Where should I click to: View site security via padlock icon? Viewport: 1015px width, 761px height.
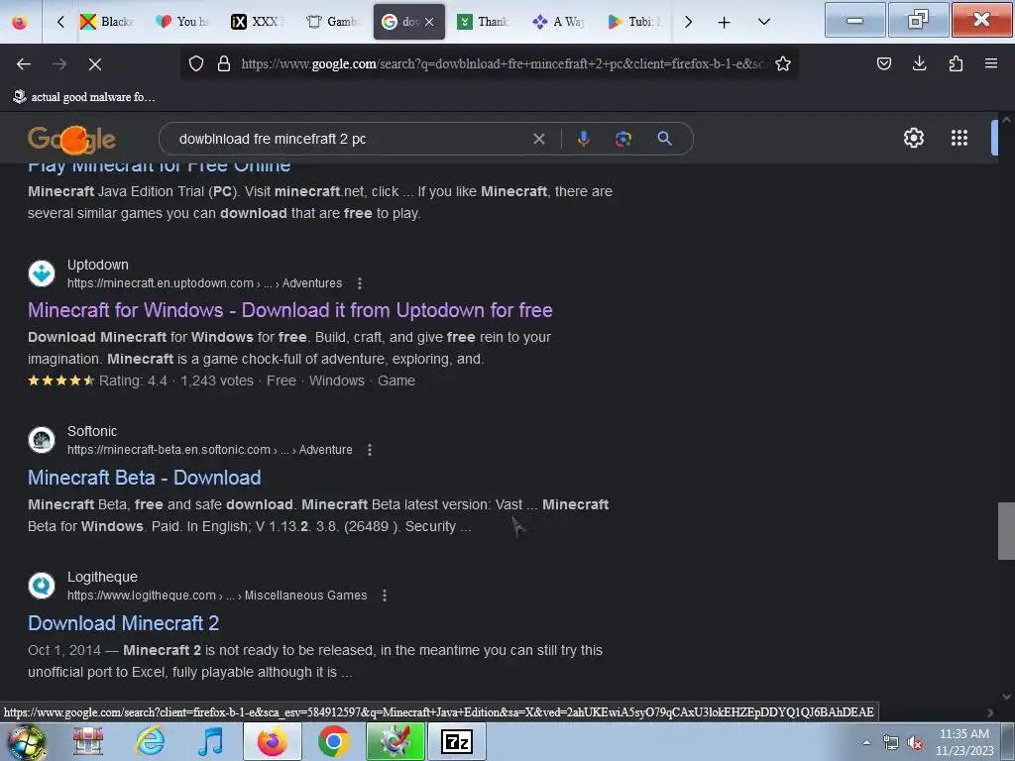tap(224, 63)
